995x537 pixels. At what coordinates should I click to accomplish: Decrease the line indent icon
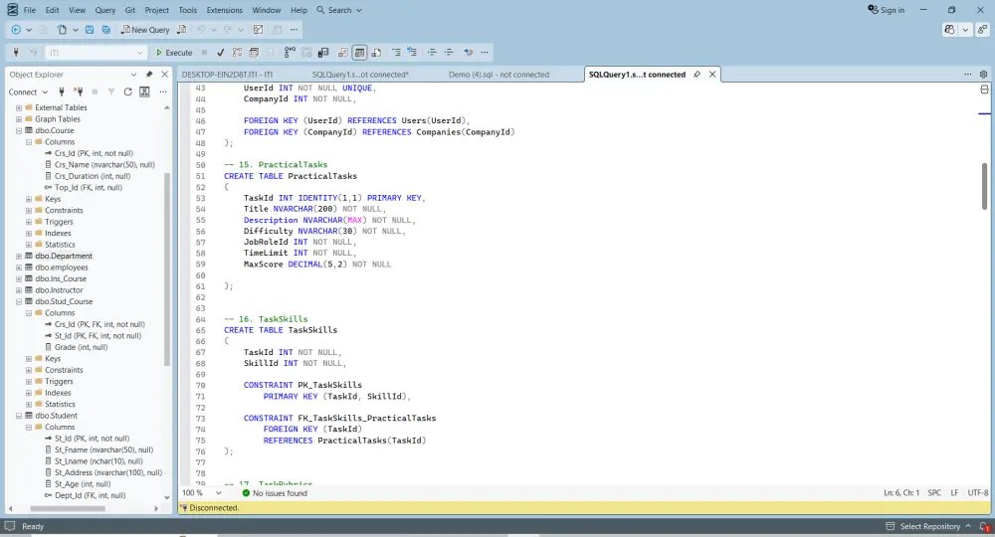point(432,53)
